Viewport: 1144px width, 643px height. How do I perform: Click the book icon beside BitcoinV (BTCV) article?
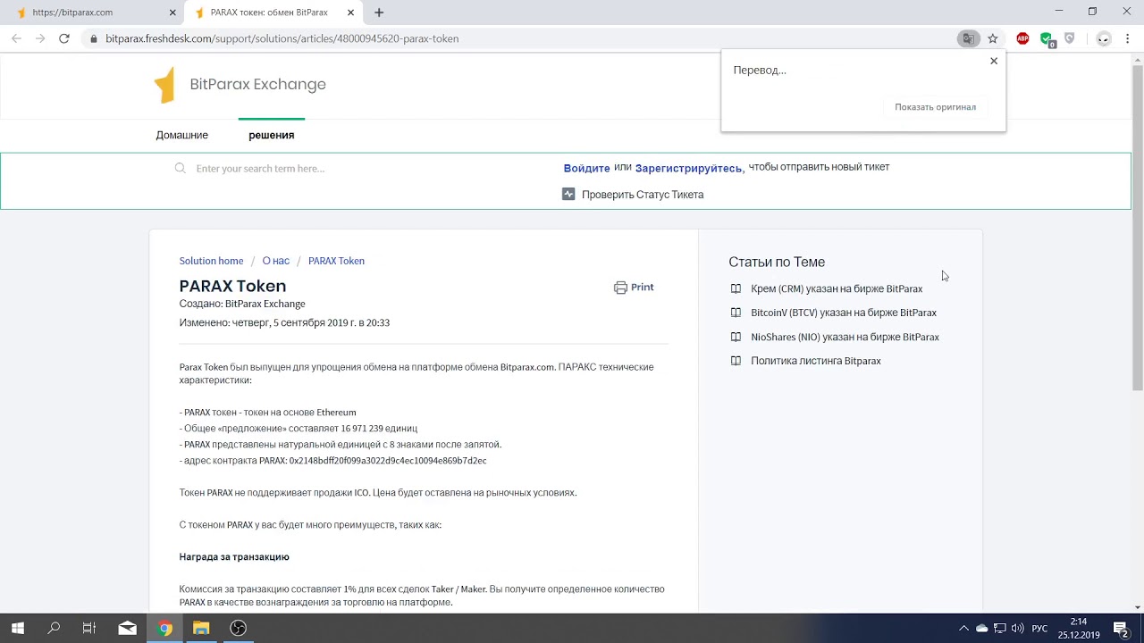[736, 313]
